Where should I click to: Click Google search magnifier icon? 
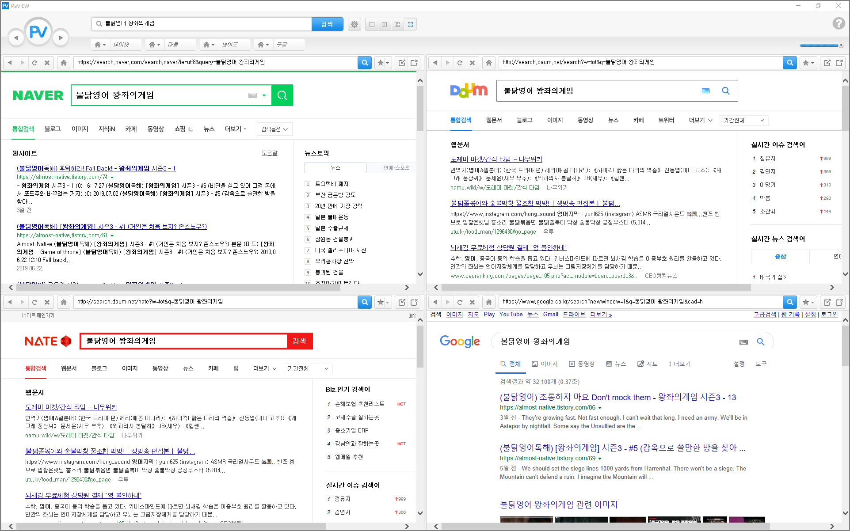(761, 341)
